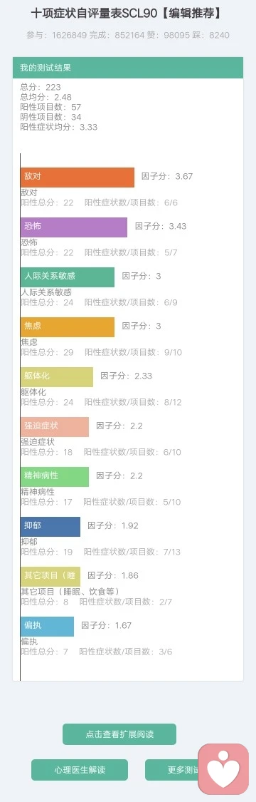Image resolution: width=256 pixels, height=802 pixels.
Task: Tap the 踩：8240 count
Action: coord(212,36)
